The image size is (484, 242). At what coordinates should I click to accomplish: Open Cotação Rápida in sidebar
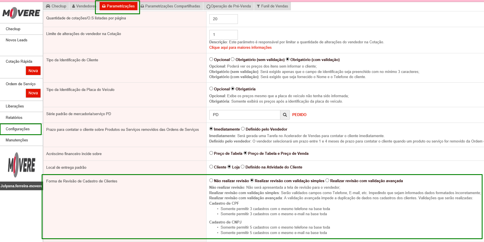coord(19,62)
